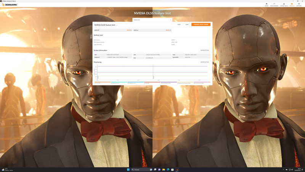Click the GPU system information row

click(113, 55)
